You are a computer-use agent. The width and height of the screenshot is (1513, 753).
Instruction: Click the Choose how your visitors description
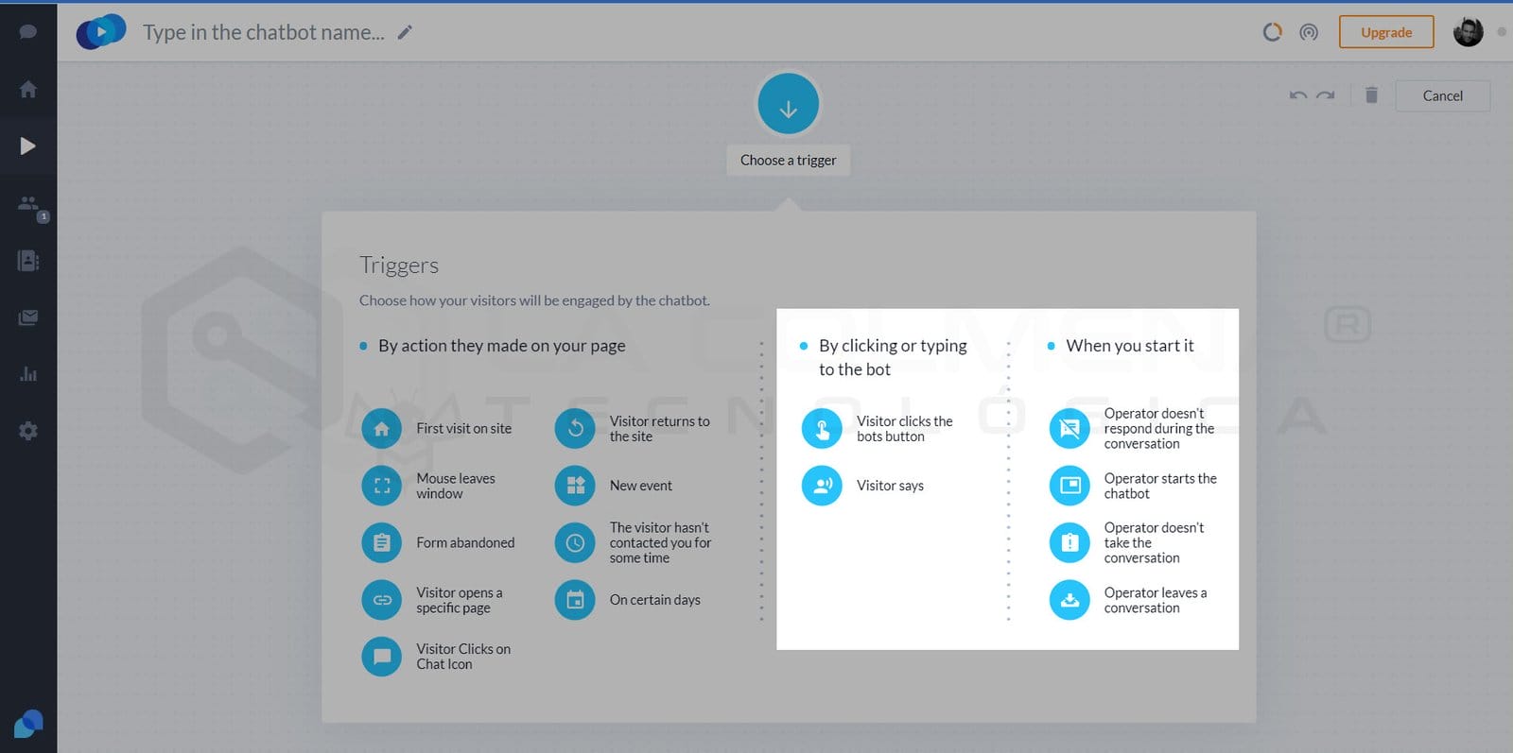point(534,300)
